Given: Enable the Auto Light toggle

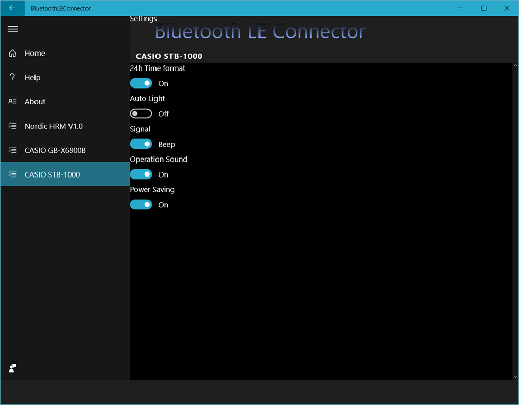Looking at the screenshot, I should [x=141, y=113].
